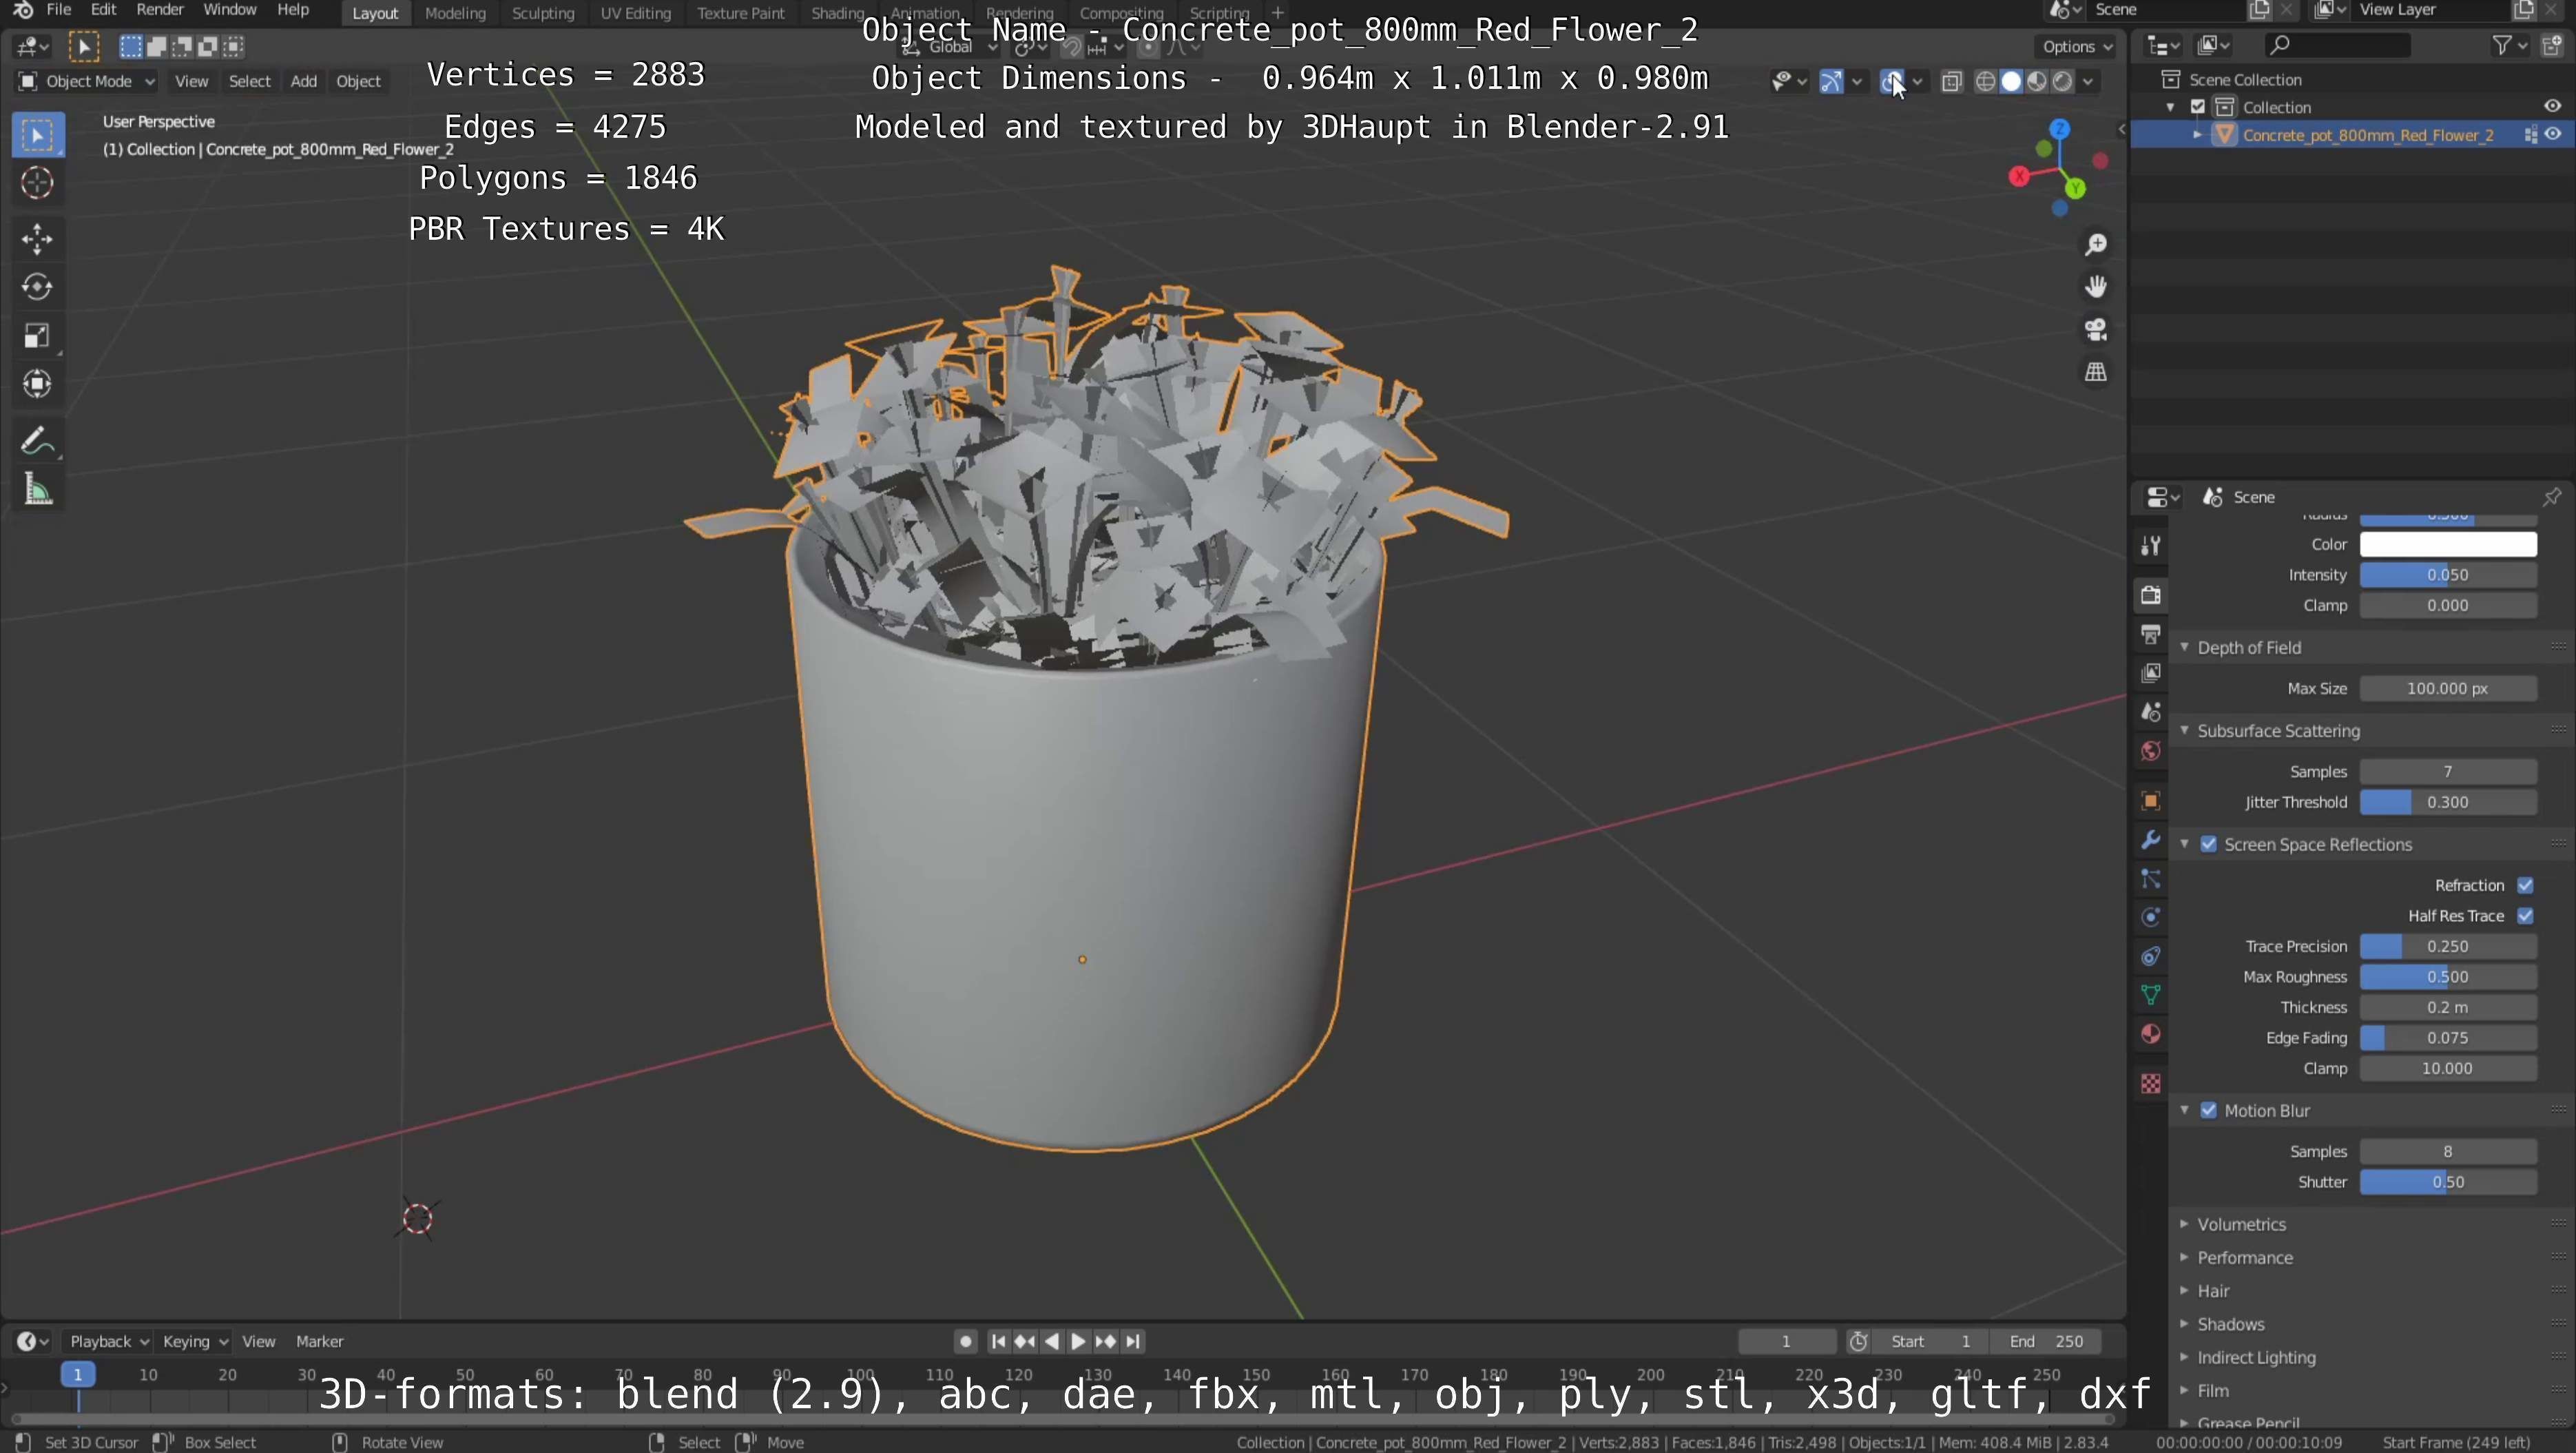2576x1453 pixels.
Task: Select the Transform tool
Action: (x=38, y=384)
